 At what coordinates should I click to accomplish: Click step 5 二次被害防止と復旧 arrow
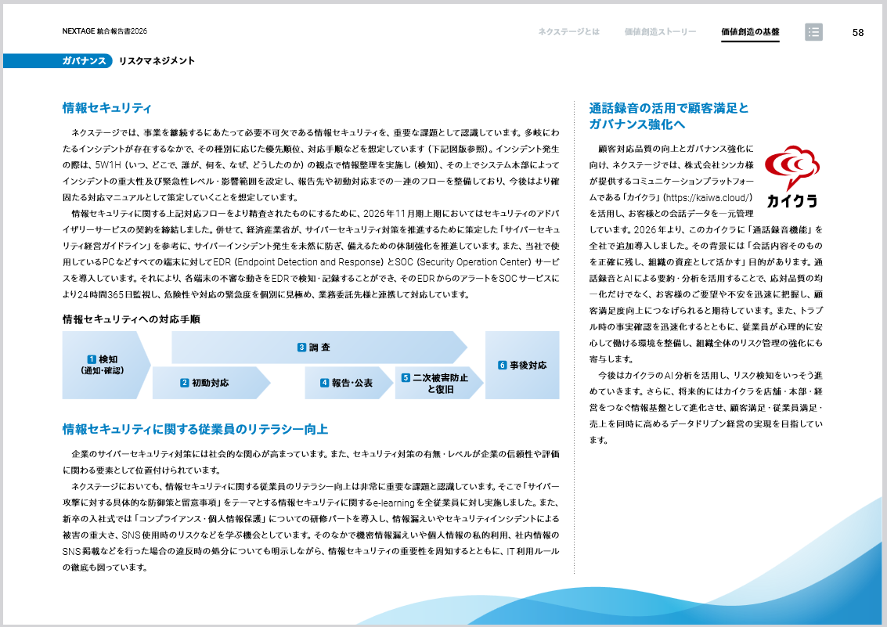click(438, 383)
